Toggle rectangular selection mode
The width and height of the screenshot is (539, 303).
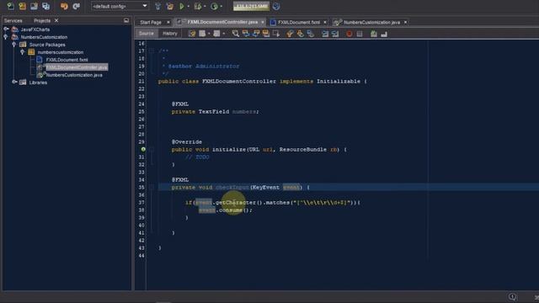pos(276,34)
